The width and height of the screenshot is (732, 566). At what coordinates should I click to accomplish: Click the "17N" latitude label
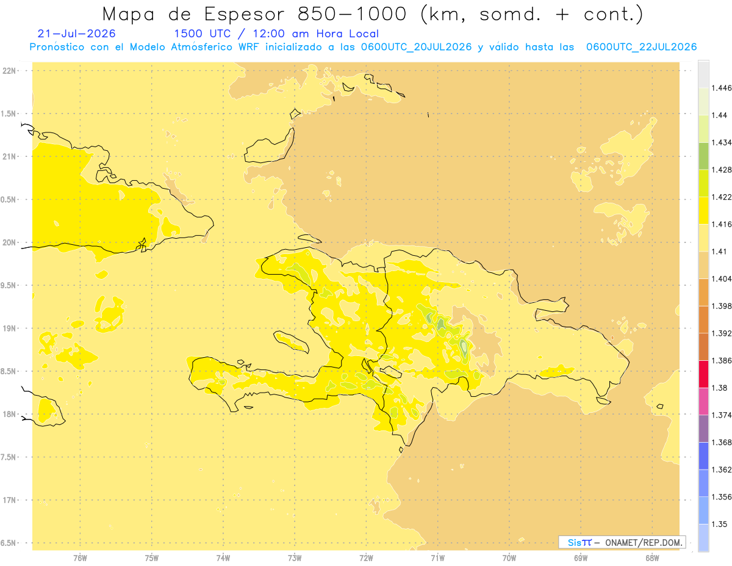tap(10, 501)
